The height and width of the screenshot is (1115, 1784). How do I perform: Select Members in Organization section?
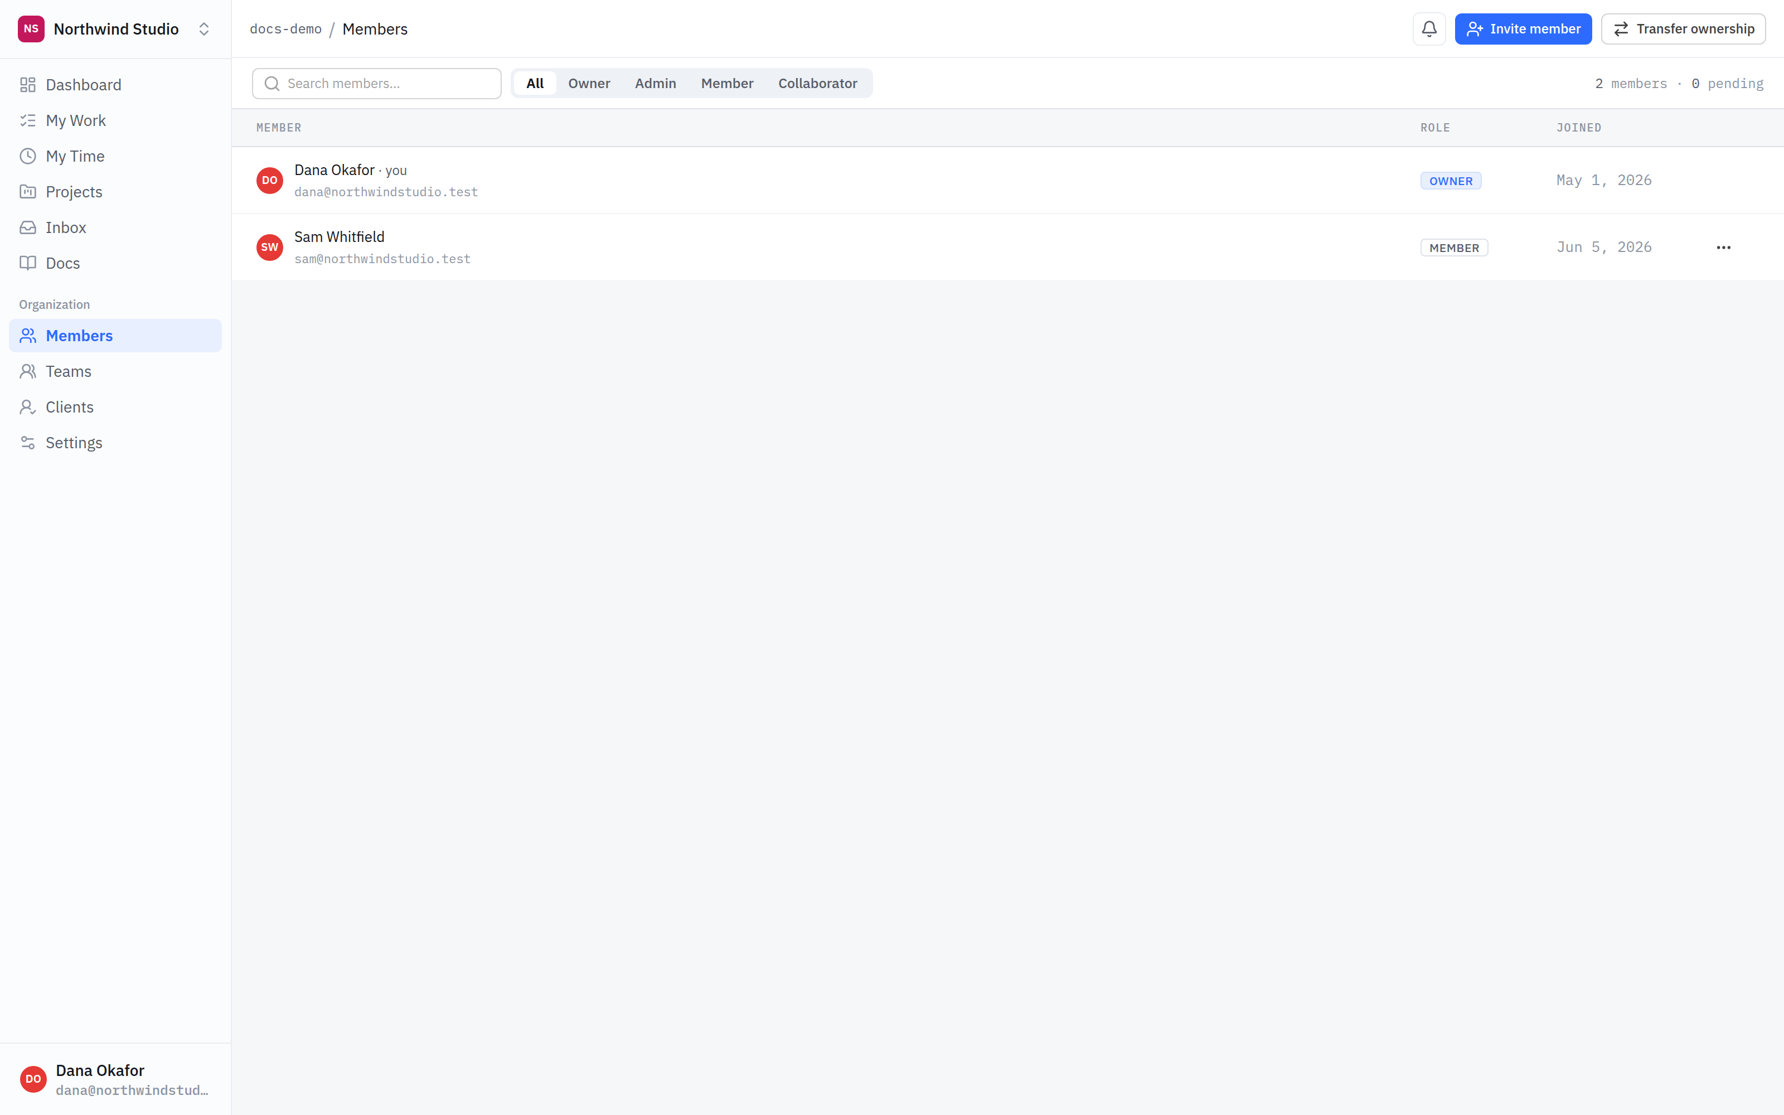pyautogui.click(x=115, y=336)
